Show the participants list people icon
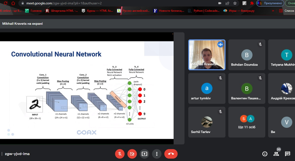Viewport: 295px width, 161px height. pos(276,154)
